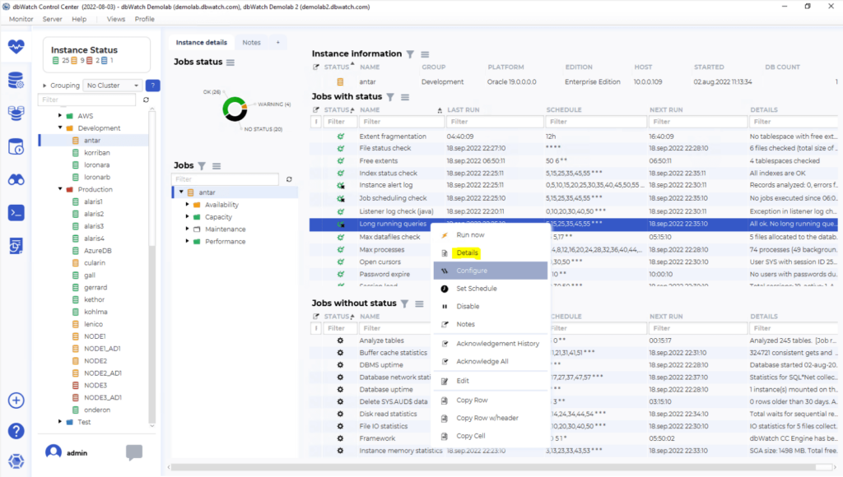Click the binoculars search icon in the sidebar
The height and width of the screenshot is (477, 843).
click(x=16, y=179)
